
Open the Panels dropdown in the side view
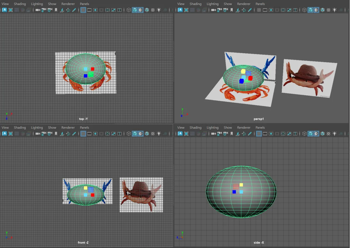click(x=260, y=127)
